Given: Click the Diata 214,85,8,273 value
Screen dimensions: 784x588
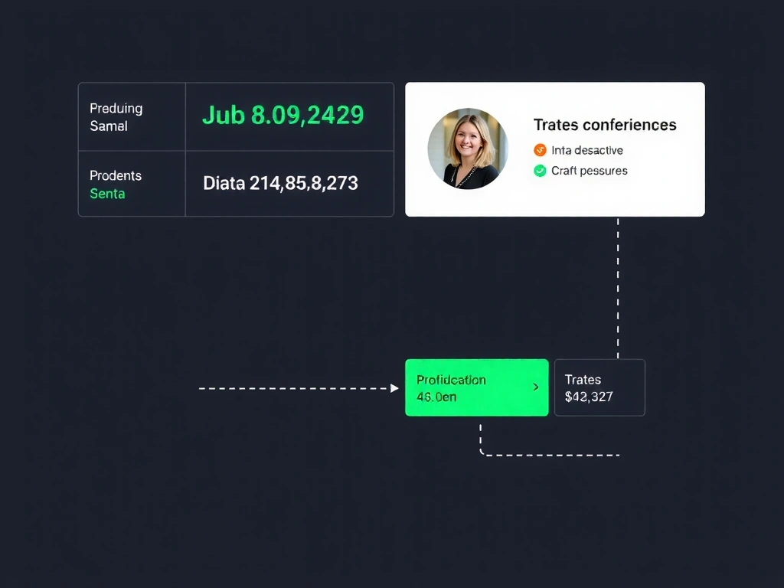Looking at the screenshot, I should point(280,184).
